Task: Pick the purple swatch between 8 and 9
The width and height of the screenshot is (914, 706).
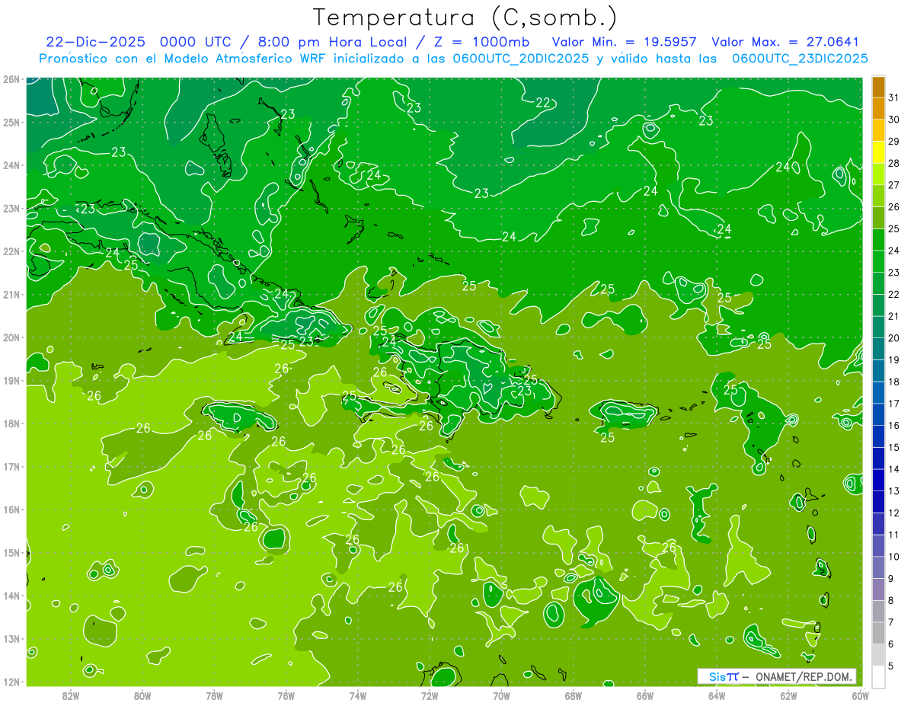Action: point(878,589)
